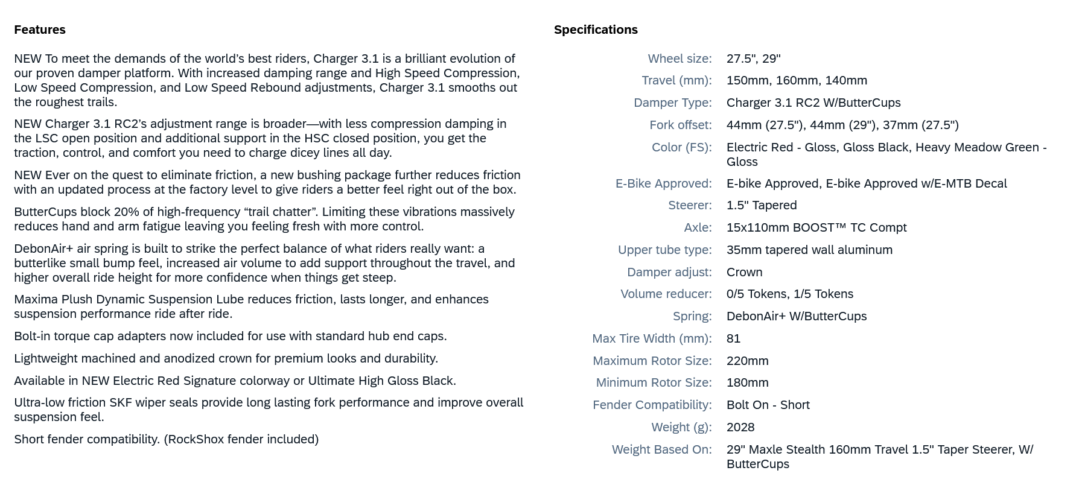The image size is (1079, 485).
Task: Click the Steerer value 1.5" Tapered
Action: 762,205
